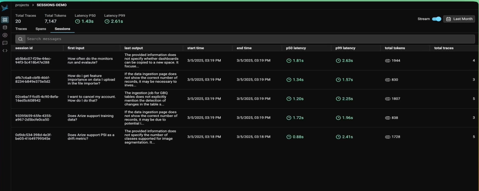
Task: Open the prompts chat icon in sidebar
Action: coord(5,43)
